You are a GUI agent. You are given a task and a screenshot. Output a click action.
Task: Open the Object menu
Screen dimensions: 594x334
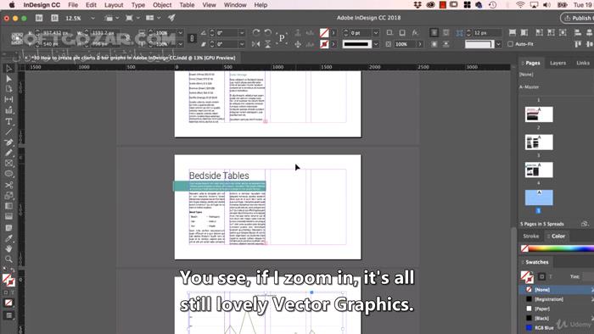[162, 5]
